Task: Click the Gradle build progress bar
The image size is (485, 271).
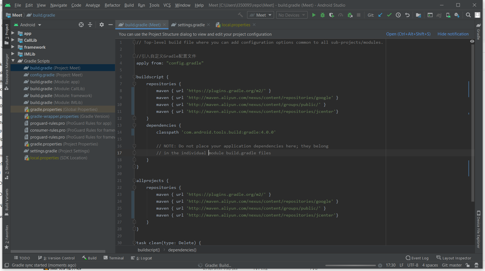Action: 350,265
